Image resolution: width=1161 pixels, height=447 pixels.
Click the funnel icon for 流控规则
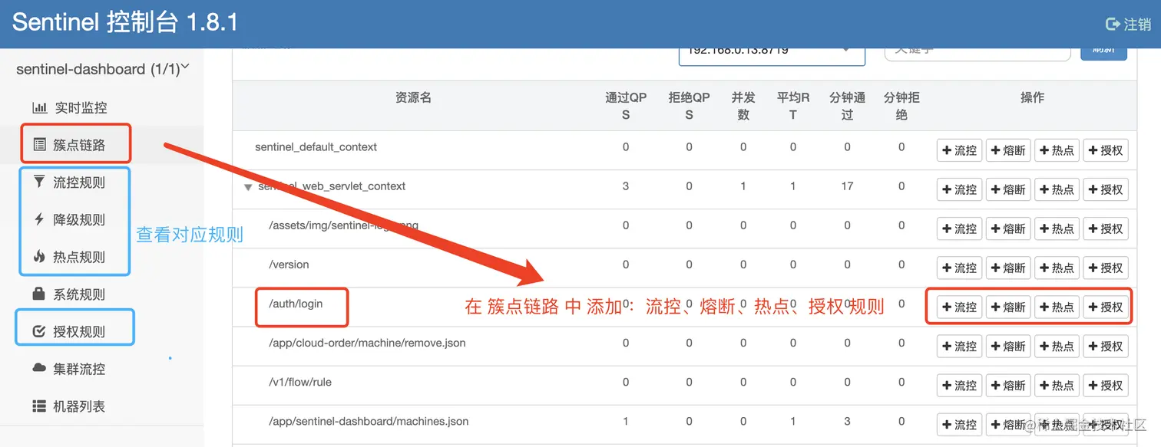click(x=39, y=182)
